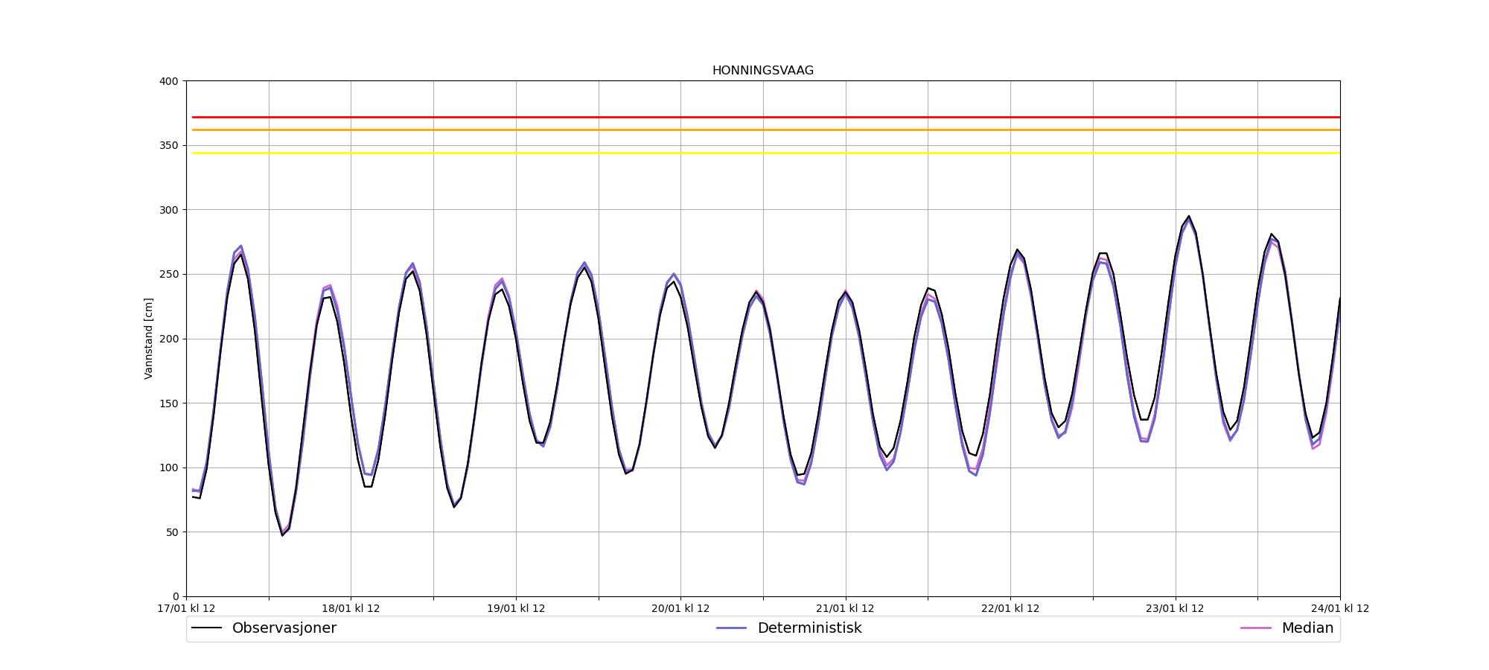This screenshot has width=1489, height=670.
Task: Select the 18/01 kl 12 axis tick label
Action: [x=351, y=608]
